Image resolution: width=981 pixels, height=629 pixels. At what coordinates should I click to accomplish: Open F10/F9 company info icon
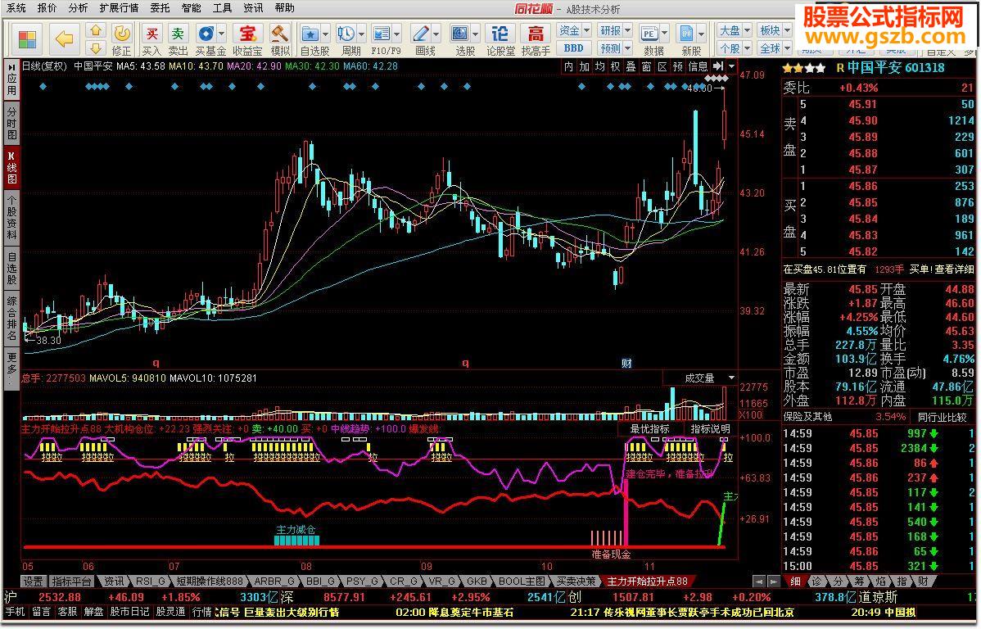tap(381, 34)
